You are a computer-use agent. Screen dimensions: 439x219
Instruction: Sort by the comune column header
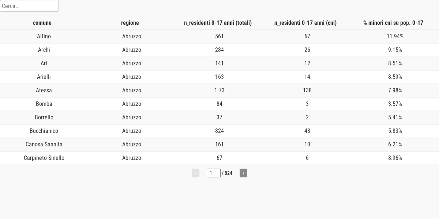click(42, 23)
